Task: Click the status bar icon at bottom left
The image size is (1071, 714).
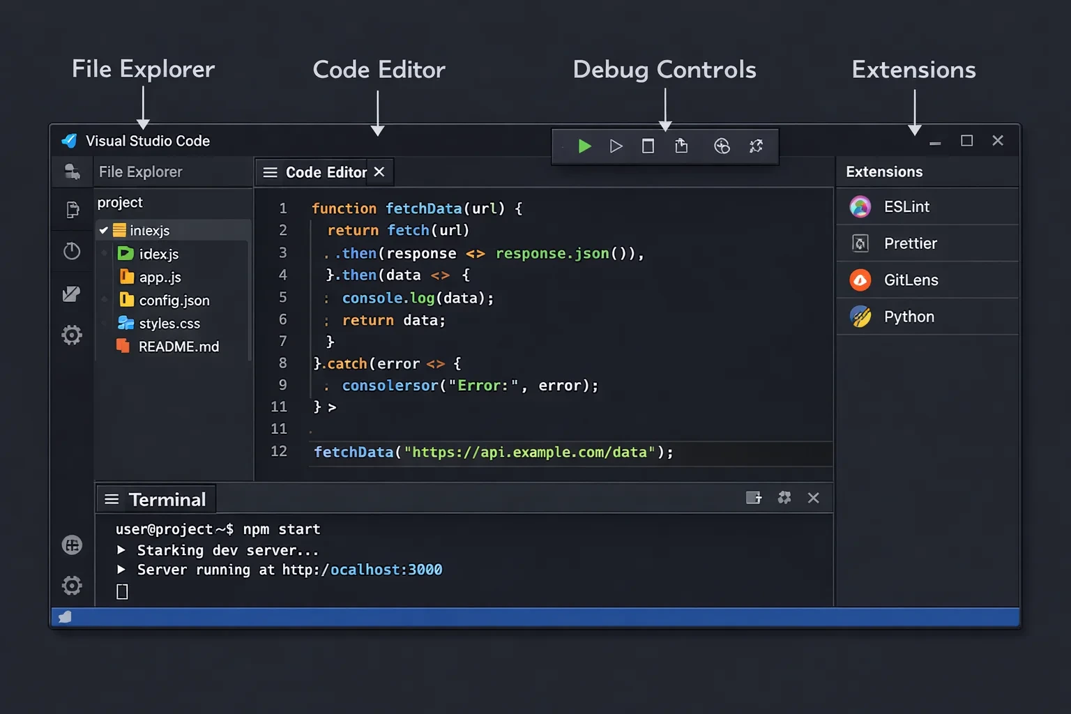Action: point(65,617)
